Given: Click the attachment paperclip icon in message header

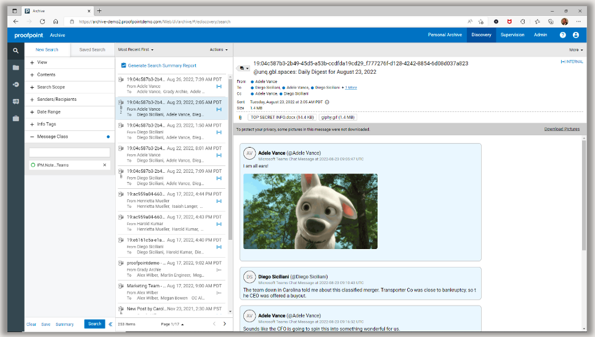Looking at the screenshot, I should click(240, 117).
